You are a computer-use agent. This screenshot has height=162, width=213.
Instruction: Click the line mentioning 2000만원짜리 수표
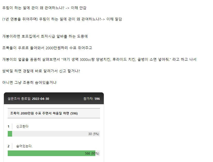pos(47,48)
